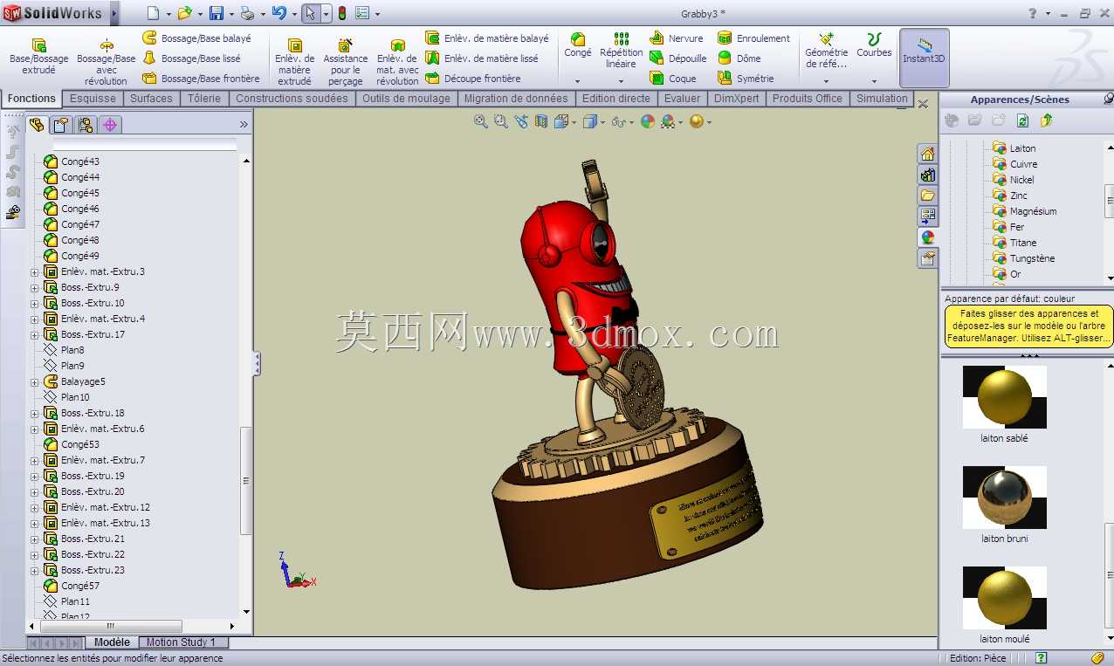1114x666 pixels.
Task: Select the Titane appearance folder
Action: 1023,243
